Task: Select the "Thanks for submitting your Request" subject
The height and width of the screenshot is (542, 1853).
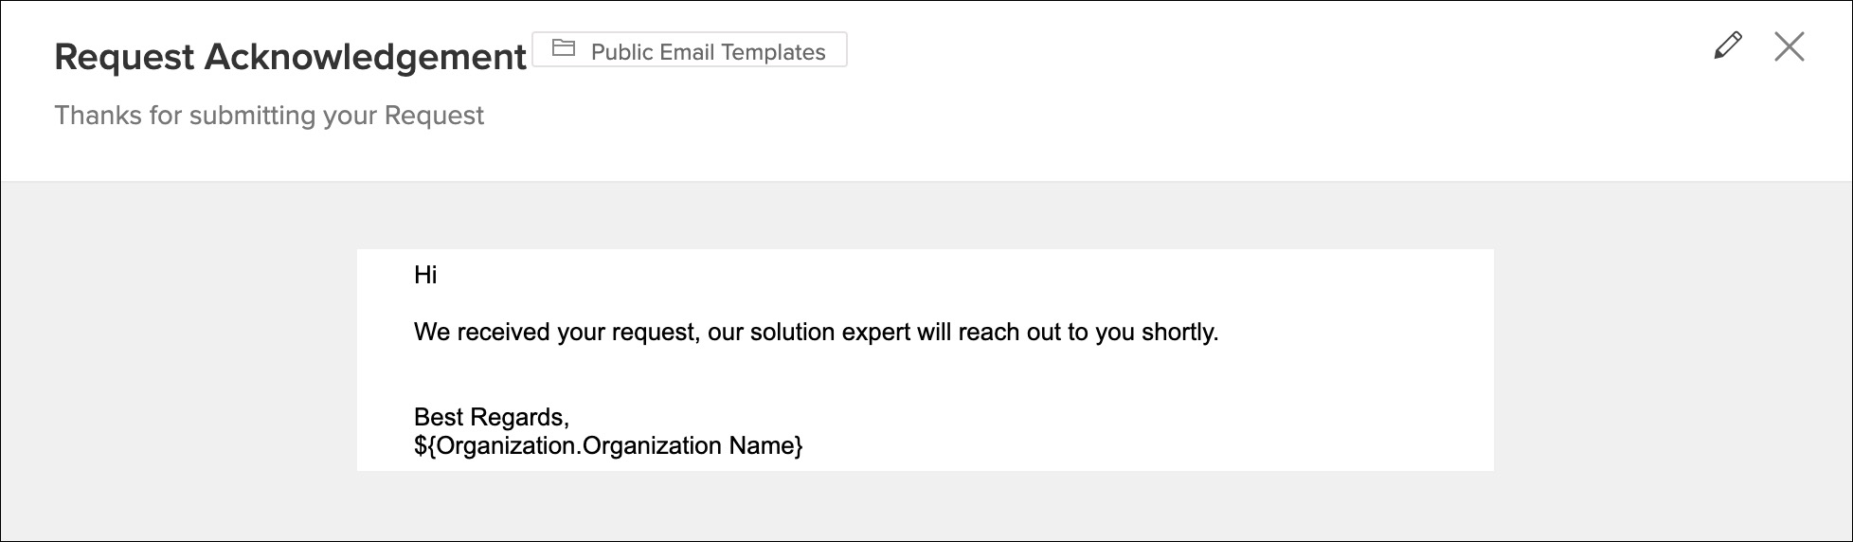Action: coord(269,116)
